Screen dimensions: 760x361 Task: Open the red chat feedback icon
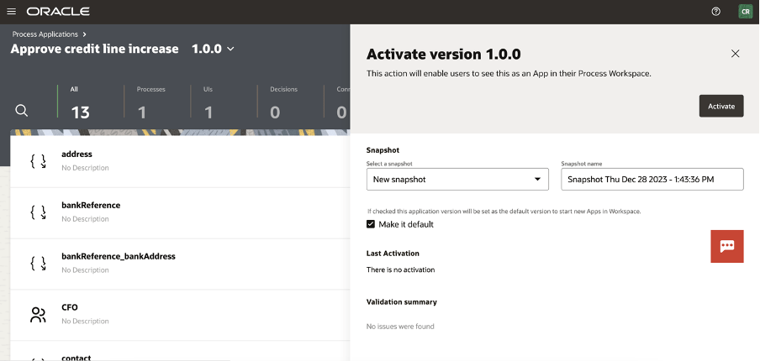click(x=727, y=246)
